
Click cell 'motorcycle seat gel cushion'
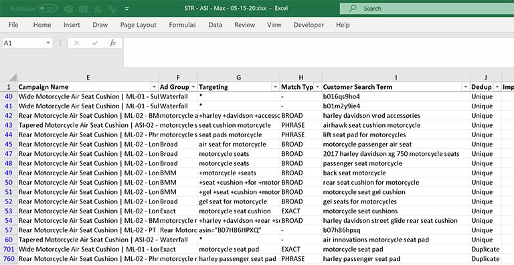(x=396, y=192)
